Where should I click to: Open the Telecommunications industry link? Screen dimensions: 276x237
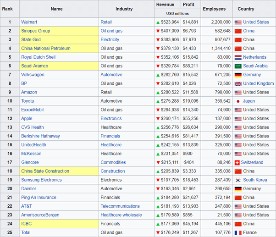point(120,206)
